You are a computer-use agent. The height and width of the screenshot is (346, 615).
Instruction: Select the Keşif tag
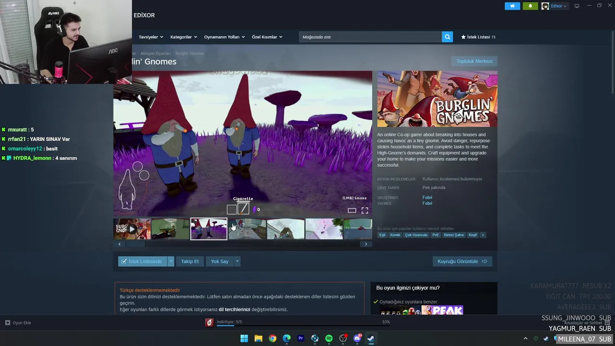[473, 235]
